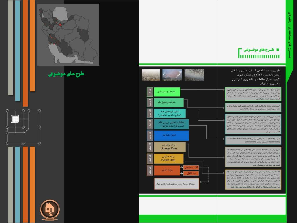Select the orange 'برنامه اجرایی' box
This screenshot has height=223, width=297.
167,170
